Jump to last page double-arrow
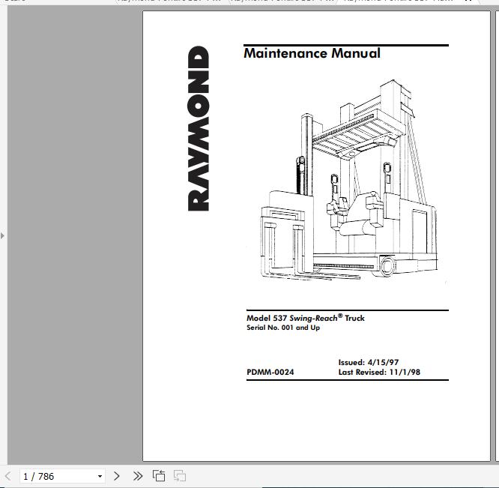The image size is (499, 488). (138, 476)
